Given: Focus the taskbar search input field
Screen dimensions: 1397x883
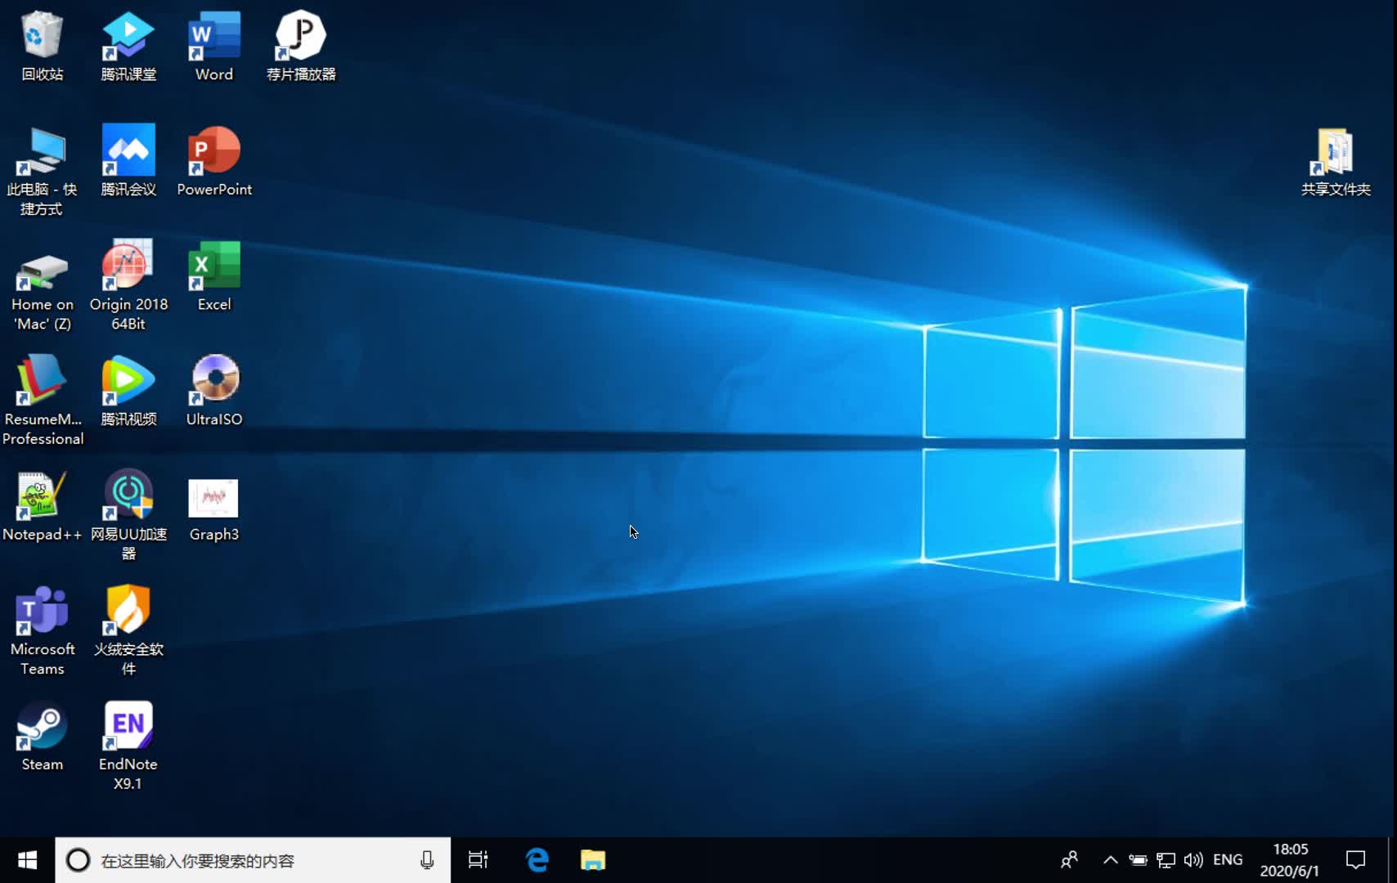Looking at the screenshot, I should point(253,860).
